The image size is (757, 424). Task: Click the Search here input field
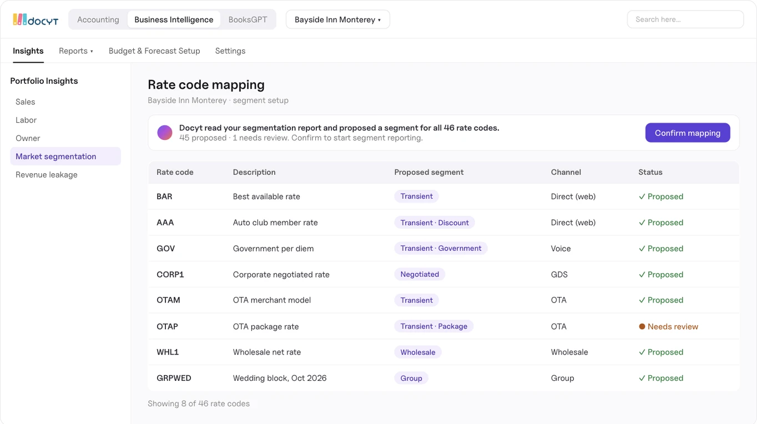pyautogui.click(x=685, y=19)
